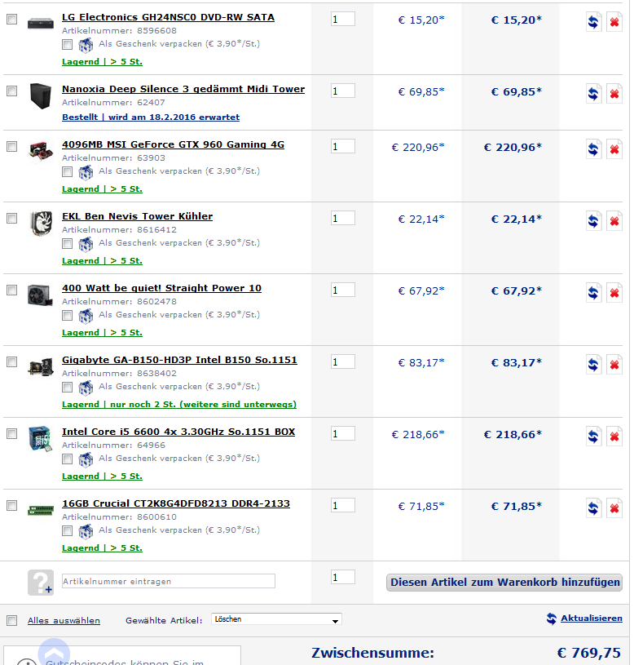The height and width of the screenshot is (665, 634).
Task: Refresh EKL Ben Nevis cooler row
Action: click(x=594, y=220)
